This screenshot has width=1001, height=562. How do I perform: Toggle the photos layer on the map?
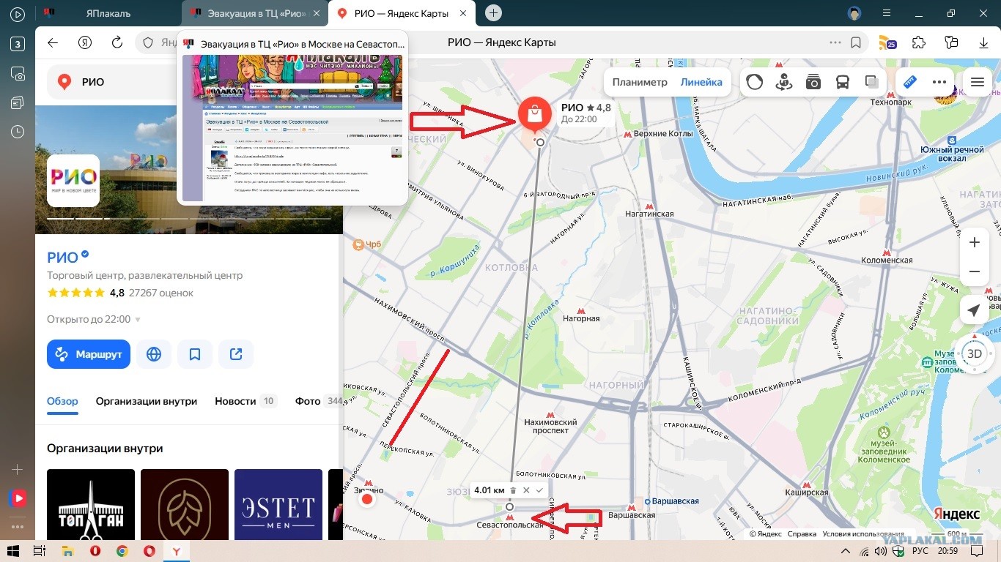point(813,82)
